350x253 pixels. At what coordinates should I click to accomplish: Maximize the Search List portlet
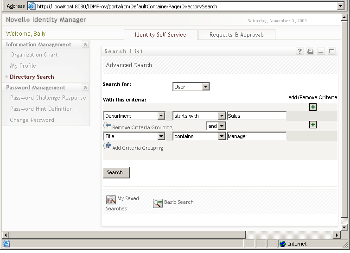[x=331, y=51]
